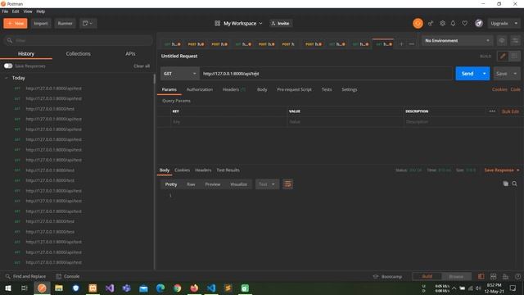This screenshot has height=295, width=524.
Task: Open the Help menu
Action: pyautogui.click(x=41, y=11)
